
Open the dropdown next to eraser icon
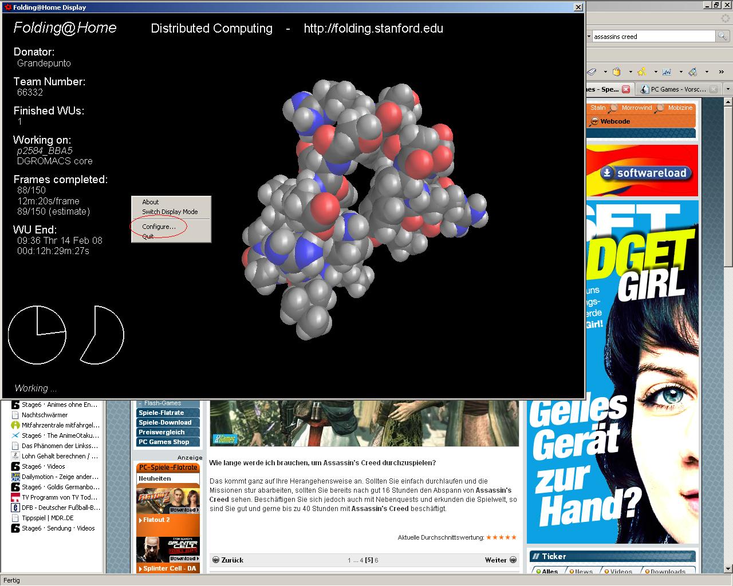[x=605, y=72]
